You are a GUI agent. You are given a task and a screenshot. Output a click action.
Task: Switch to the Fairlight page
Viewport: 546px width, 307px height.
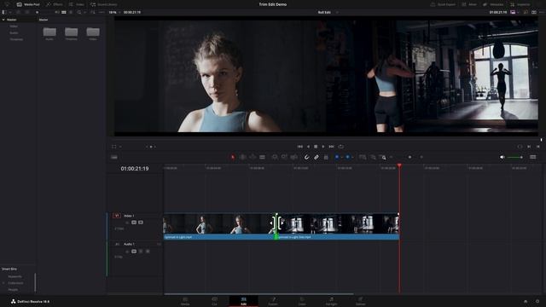click(x=331, y=301)
